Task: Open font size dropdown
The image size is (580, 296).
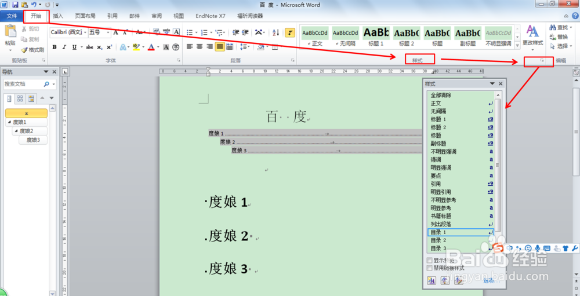Action: [108, 32]
